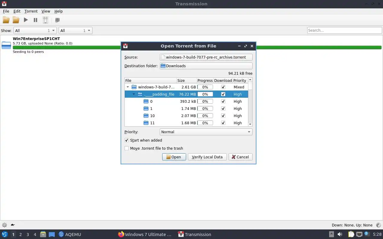The image size is (383, 239).
Task: Open the second All filter dropdown
Action: [x=75, y=30]
